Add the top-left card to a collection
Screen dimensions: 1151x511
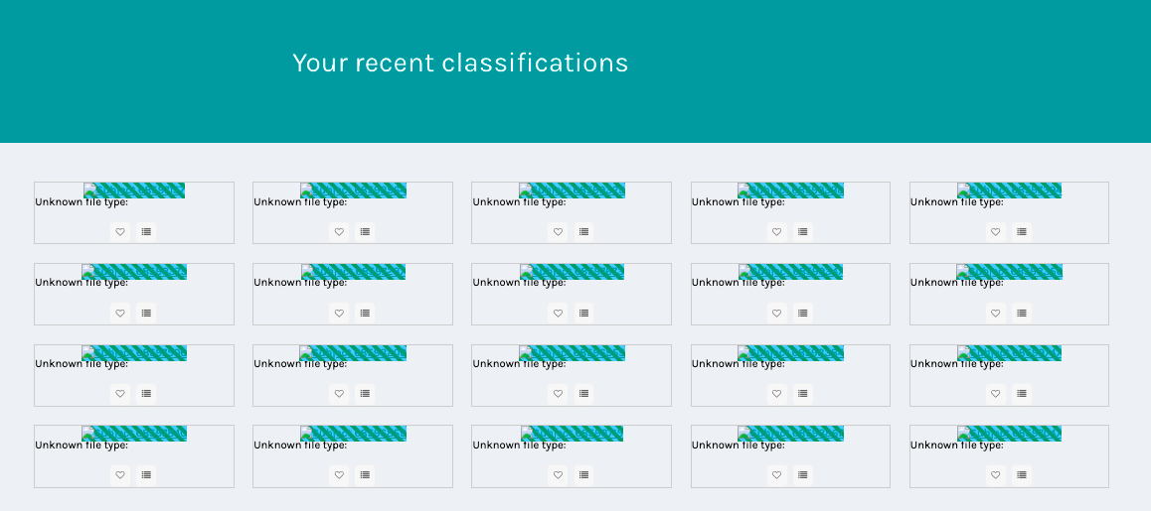click(146, 231)
